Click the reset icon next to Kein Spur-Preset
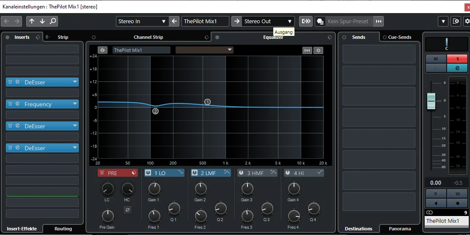470x235 pixels. [379, 21]
